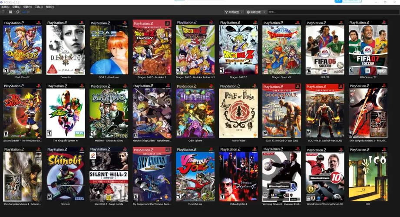Select the Silent Hill 2 cover
The width and height of the screenshot is (400, 217).
[109, 174]
